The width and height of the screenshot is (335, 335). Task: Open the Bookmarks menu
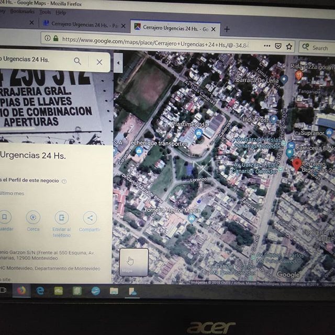point(21,12)
